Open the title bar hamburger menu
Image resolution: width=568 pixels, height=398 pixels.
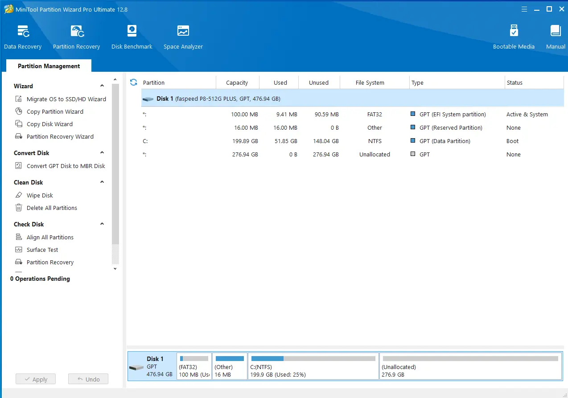click(524, 9)
